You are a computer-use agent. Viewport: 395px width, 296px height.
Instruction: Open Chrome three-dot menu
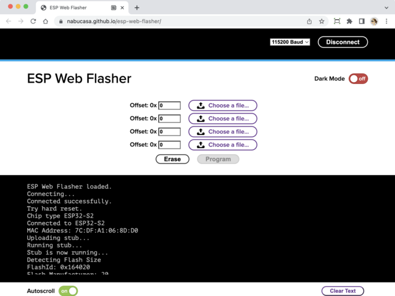(x=386, y=22)
